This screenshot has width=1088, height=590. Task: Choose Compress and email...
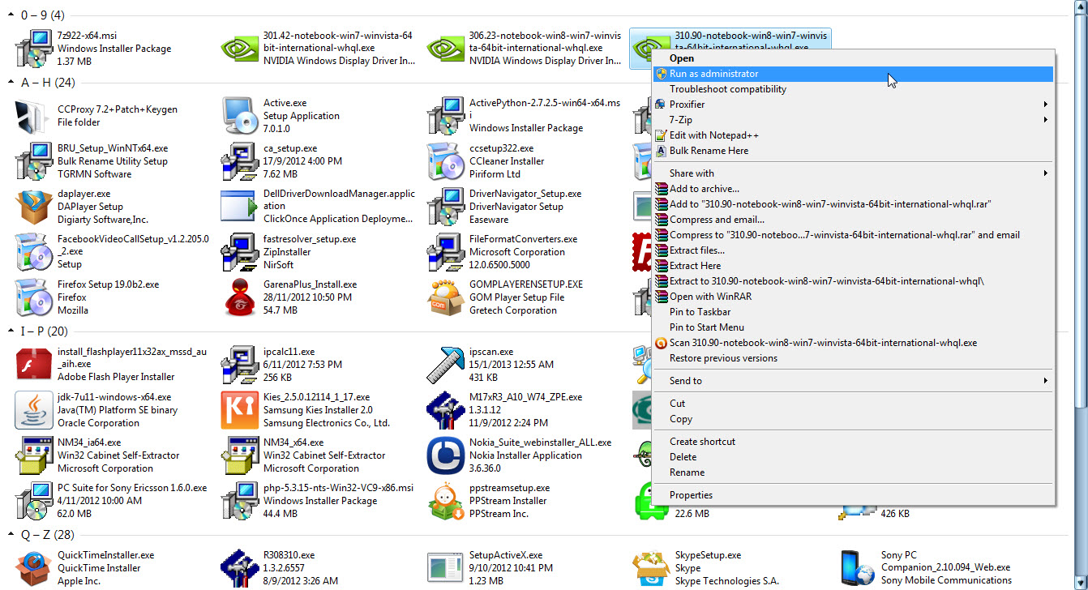click(x=854, y=220)
